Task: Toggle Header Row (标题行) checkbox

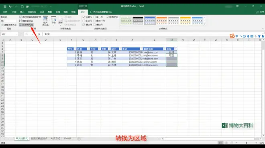Action: pos(84,17)
